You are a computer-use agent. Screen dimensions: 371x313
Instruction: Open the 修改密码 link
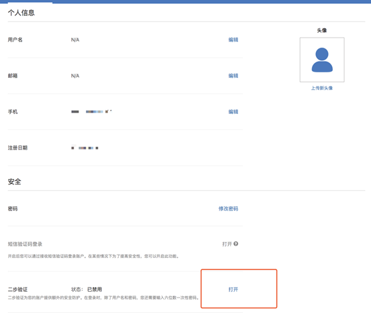tap(228, 208)
